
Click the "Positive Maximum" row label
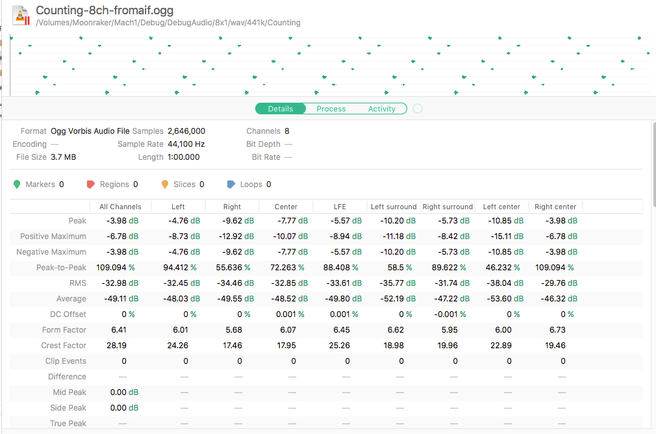[53, 236]
